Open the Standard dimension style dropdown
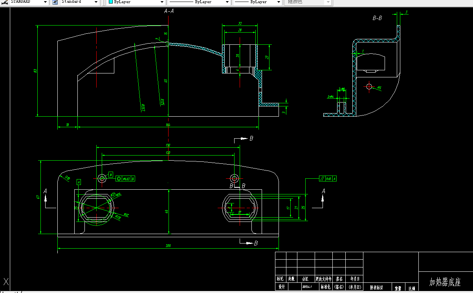This screenshot has height=293, width=473. [x=79, y=2]
